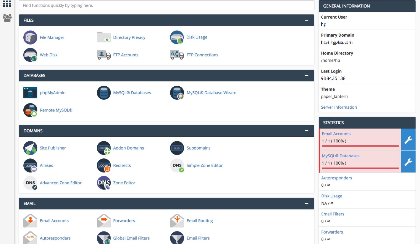Focus the find functions search box
The width and height of the screenshot is (420, 244).
(x=166, y=5)
